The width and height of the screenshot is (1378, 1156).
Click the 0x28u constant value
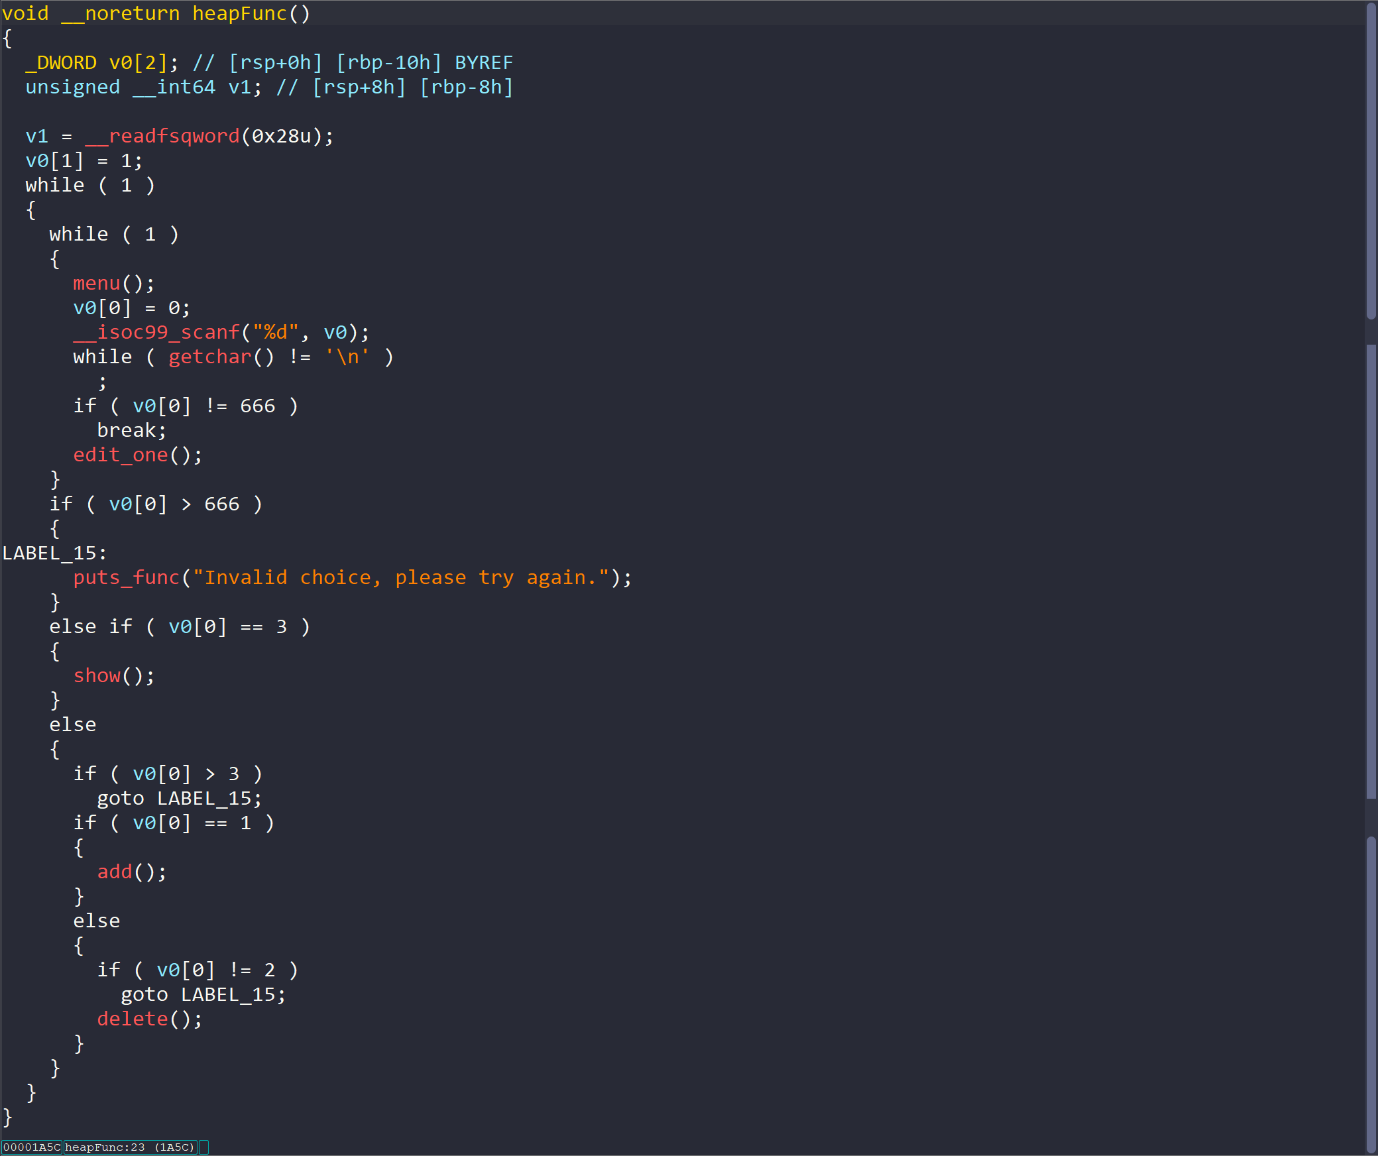click(281, 137)
